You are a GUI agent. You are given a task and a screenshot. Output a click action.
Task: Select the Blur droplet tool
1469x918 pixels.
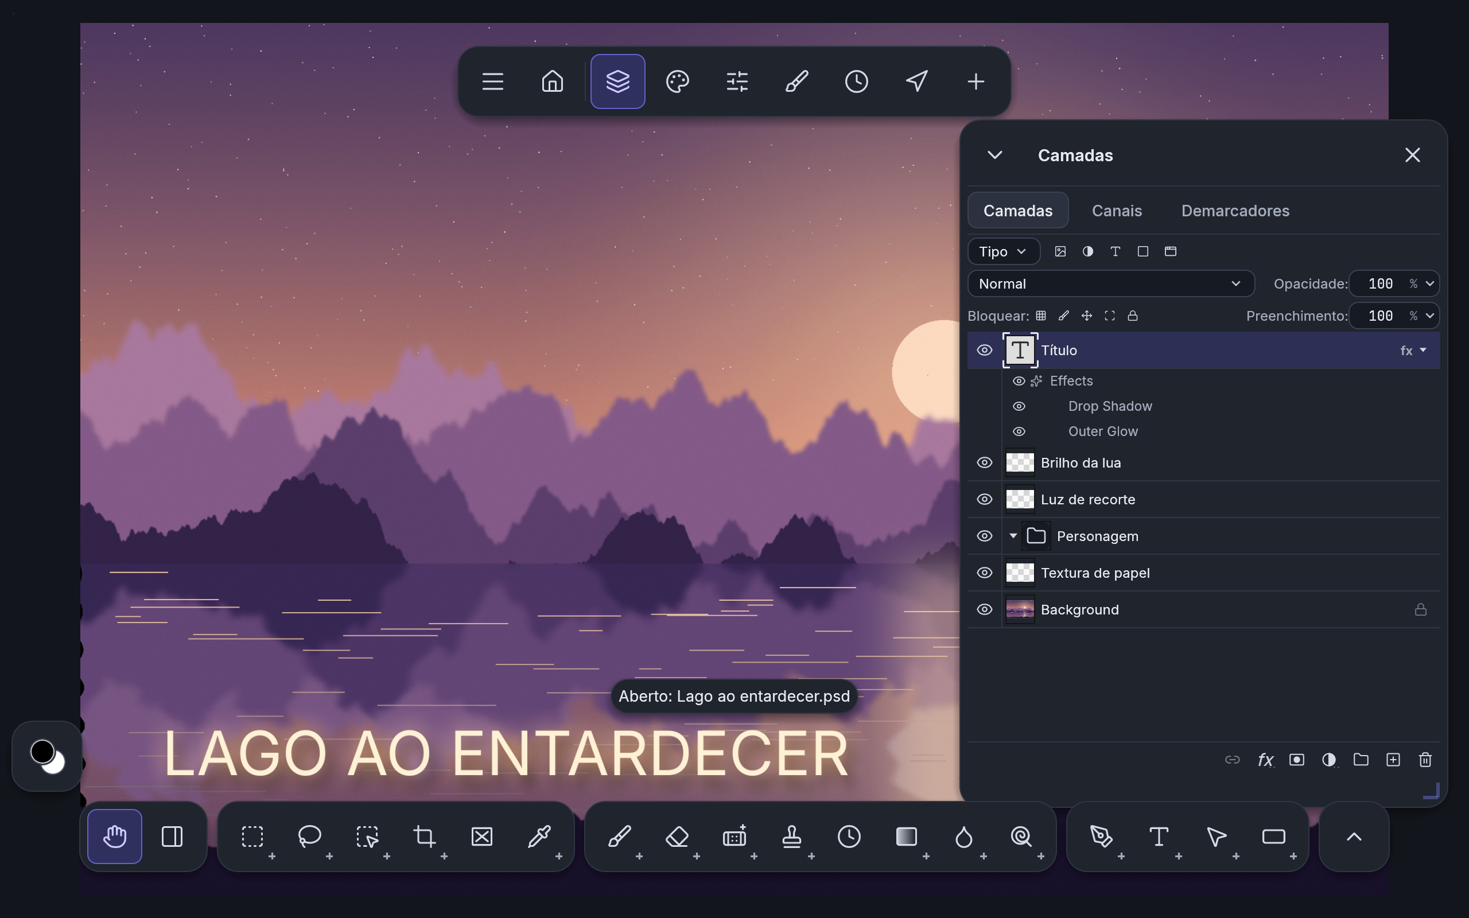pyautogui.click(x=964, y=837)
